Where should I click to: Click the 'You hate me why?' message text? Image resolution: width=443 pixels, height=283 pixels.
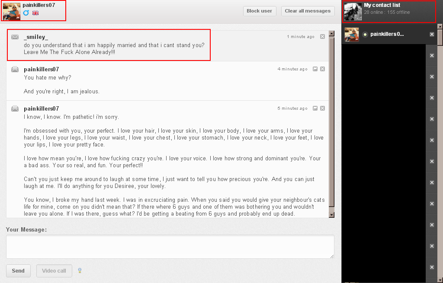point(48,78)
